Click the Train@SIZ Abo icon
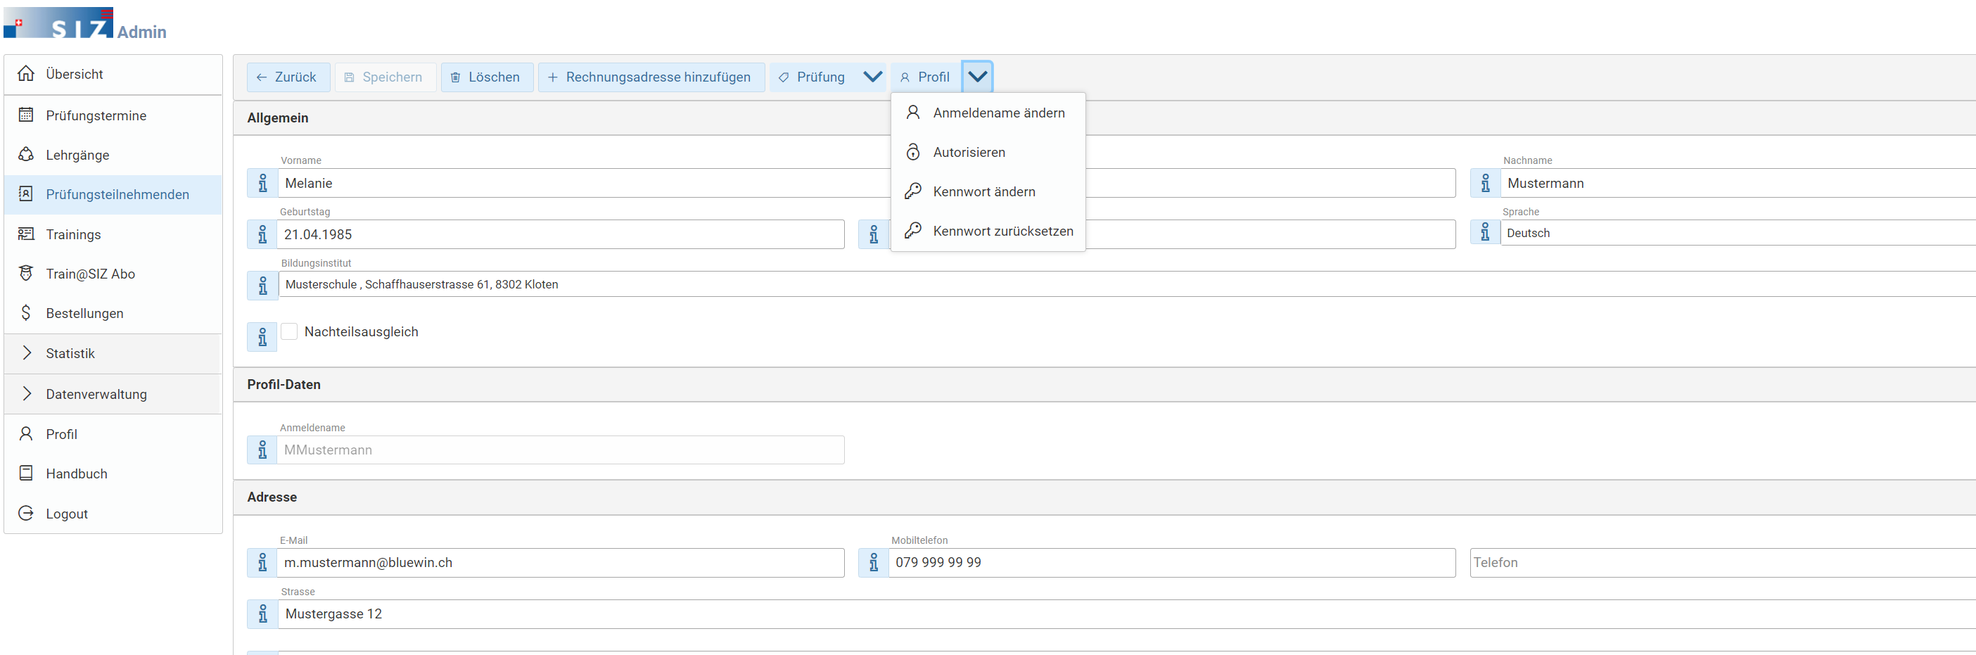1976x655 pixels. (x=26, y=273)
